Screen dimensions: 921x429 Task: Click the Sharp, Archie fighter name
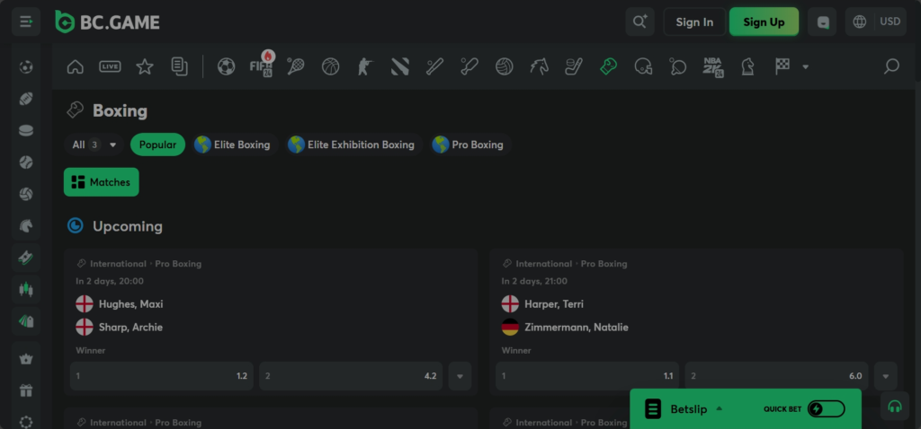pos(130,328)
